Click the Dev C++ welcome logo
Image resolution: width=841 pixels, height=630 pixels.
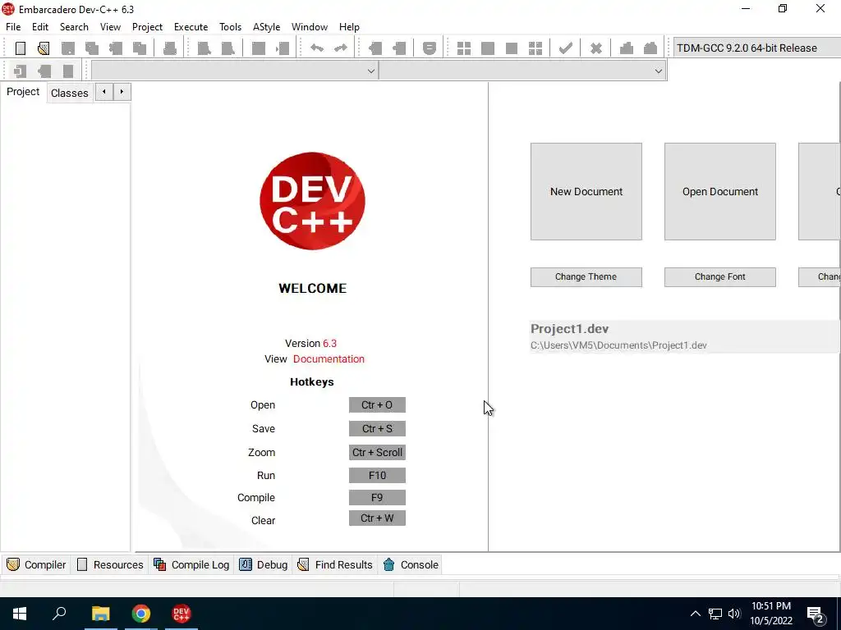click(312, 201)
